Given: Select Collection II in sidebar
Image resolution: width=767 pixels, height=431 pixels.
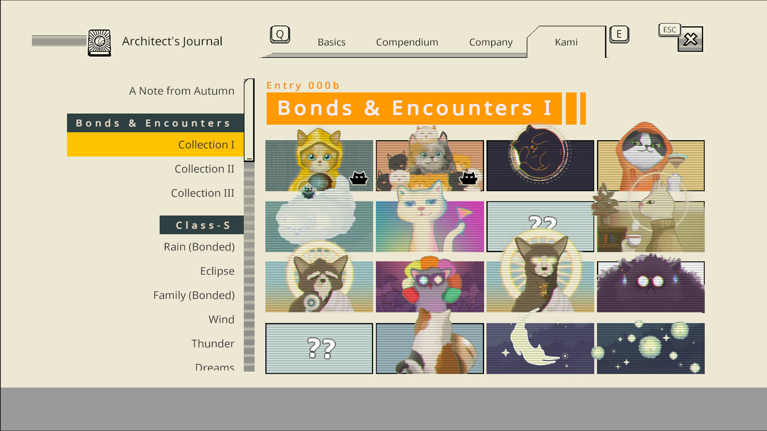Looking at the screenshot, I should pyautogui.click(x=204, y=169).
